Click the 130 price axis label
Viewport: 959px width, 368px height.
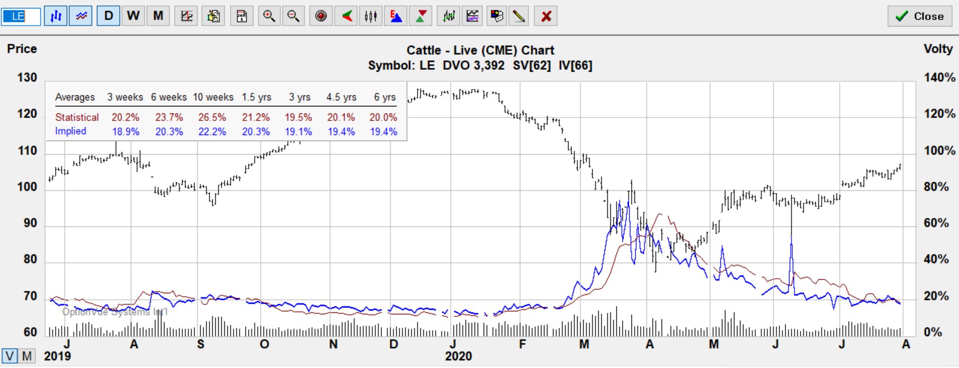[x=27, y=77]
